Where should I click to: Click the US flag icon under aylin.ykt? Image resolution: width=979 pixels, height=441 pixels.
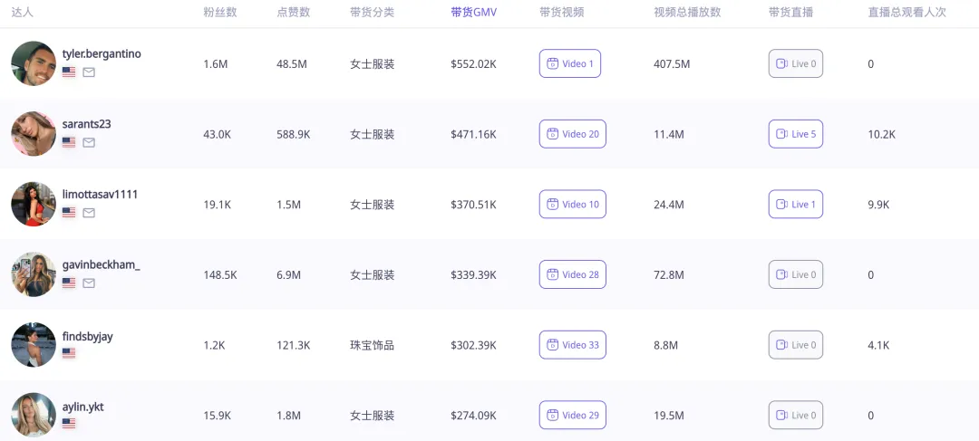pyautogui.click(x=69, y=424)
